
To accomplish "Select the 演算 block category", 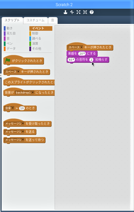I will (x=34, y=43).
